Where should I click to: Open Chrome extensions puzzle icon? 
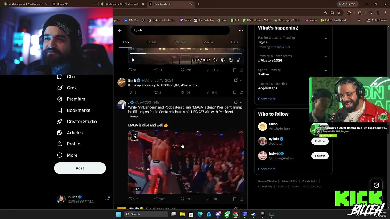[349, 13]
